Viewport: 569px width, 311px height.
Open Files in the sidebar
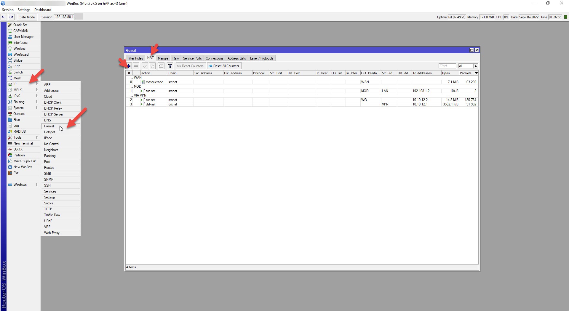point(23,120)
